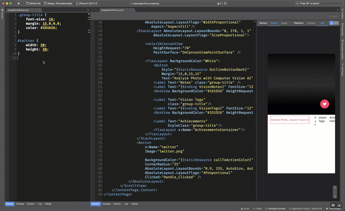Screen dimensions: 345x211
Task: Open Log view in CSS editor
Action: (40, 204)
